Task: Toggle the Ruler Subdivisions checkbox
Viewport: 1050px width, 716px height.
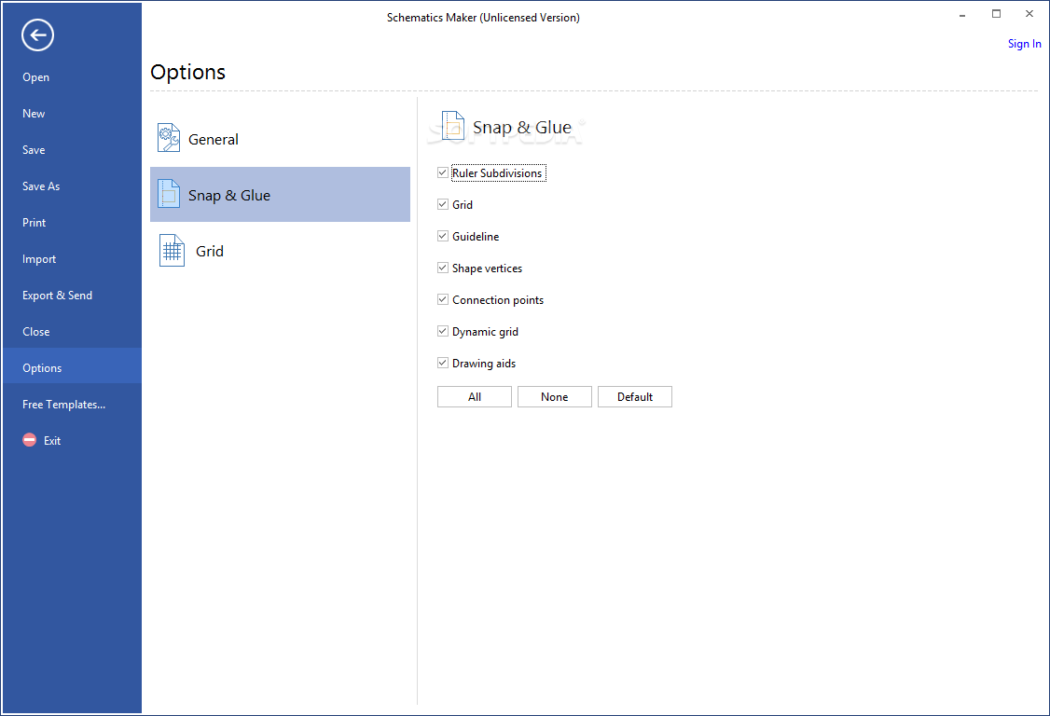Action: click(443, 172)
